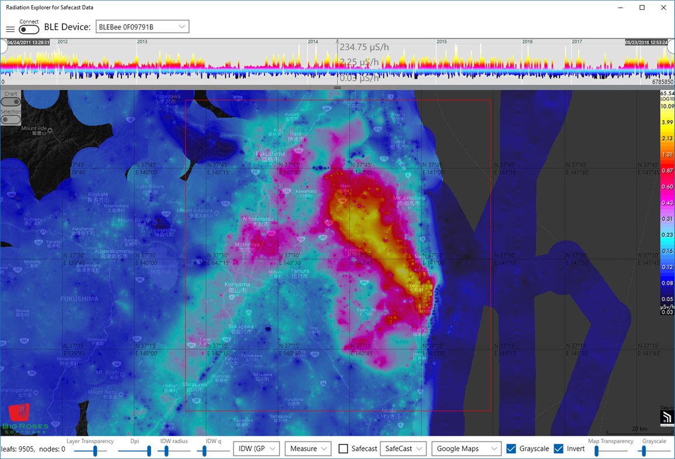Turn off the Chart toggle
The image size is (675, 459).
(x=11, y=101)
